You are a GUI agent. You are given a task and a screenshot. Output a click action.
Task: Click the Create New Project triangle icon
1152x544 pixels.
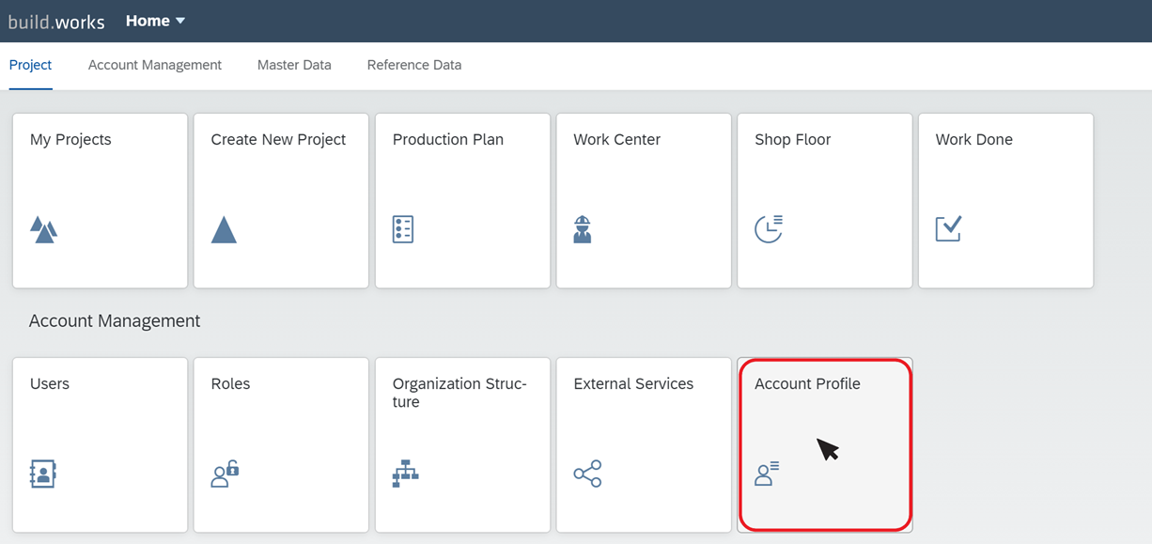(x=224, y=229)
